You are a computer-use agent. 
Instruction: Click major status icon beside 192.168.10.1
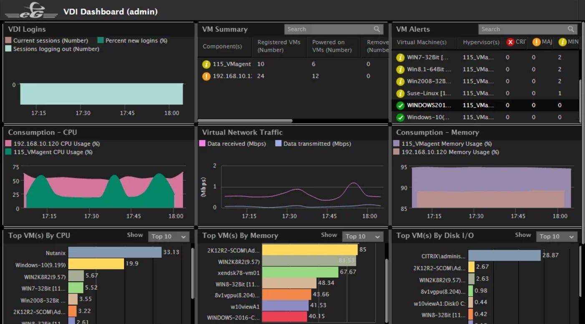206,76
